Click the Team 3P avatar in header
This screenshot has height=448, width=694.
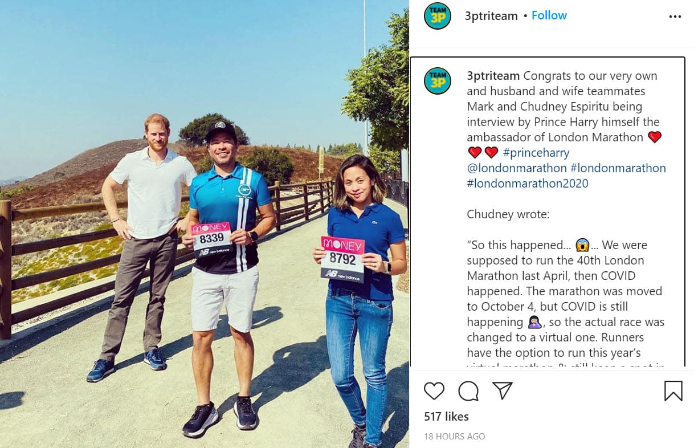[x=438, y=16]
